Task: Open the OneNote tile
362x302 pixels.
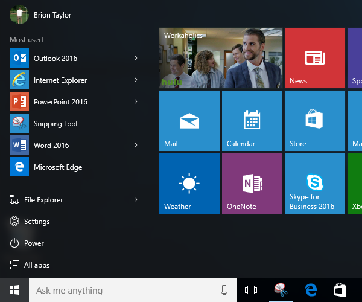Action: tap(252, 184)
